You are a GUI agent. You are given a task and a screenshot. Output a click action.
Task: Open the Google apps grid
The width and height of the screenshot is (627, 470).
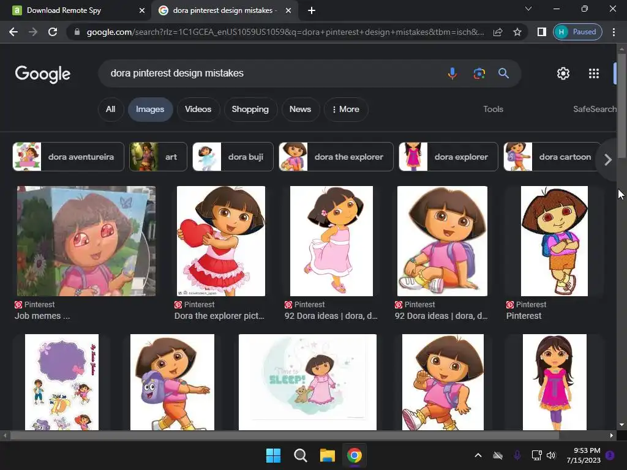coord(594,73)
